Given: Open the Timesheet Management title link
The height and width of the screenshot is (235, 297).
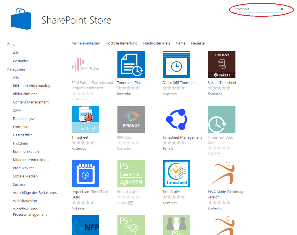Looking at the screenshot, I should pyautogui.click(x=182, y=137).
